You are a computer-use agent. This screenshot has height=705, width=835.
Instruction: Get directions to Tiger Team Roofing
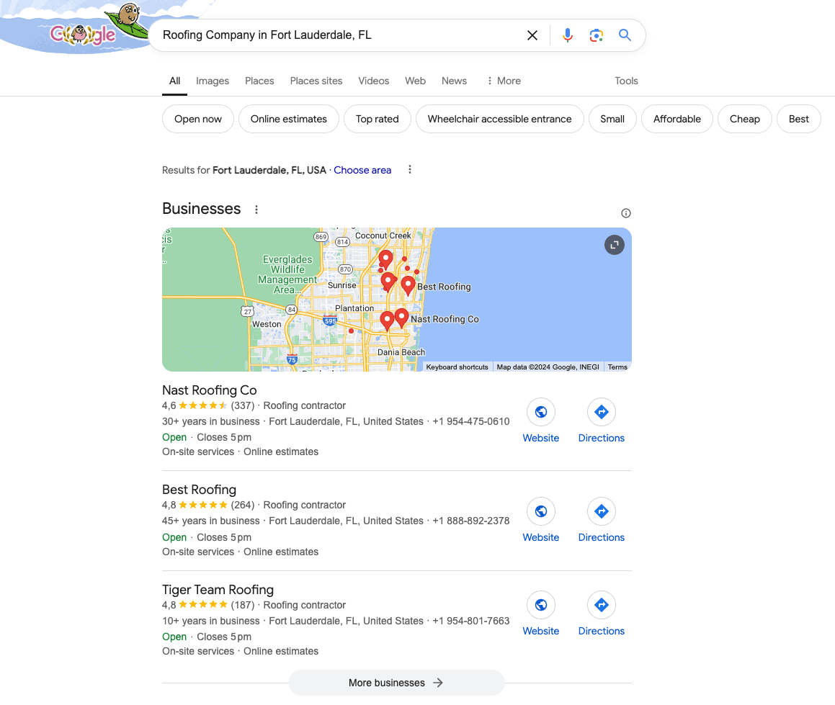[602, 605]
